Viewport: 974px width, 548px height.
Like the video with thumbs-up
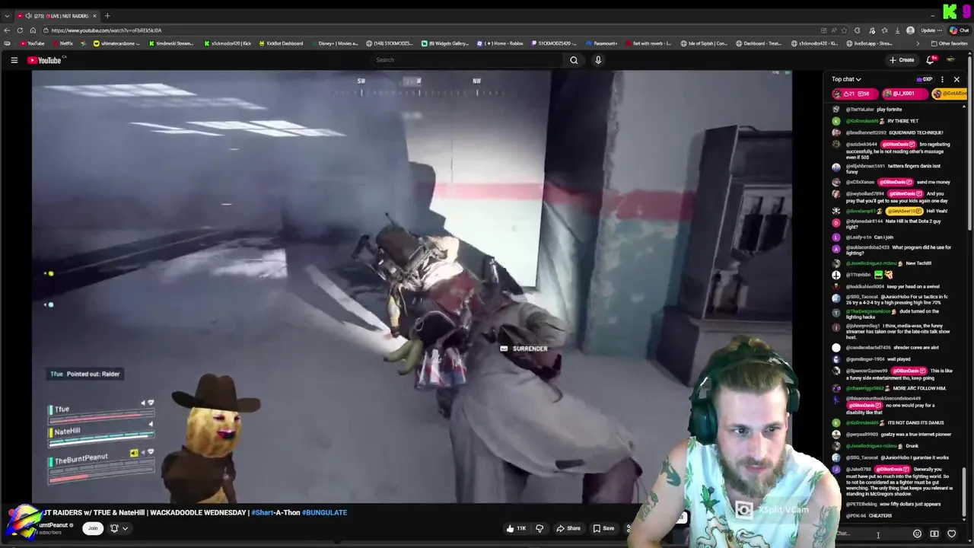pyautogui.click(x=515, y=528)
